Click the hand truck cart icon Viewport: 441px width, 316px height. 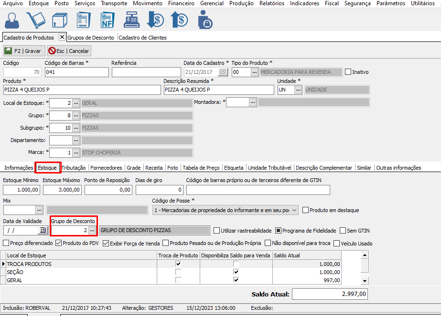coord(36,20)
